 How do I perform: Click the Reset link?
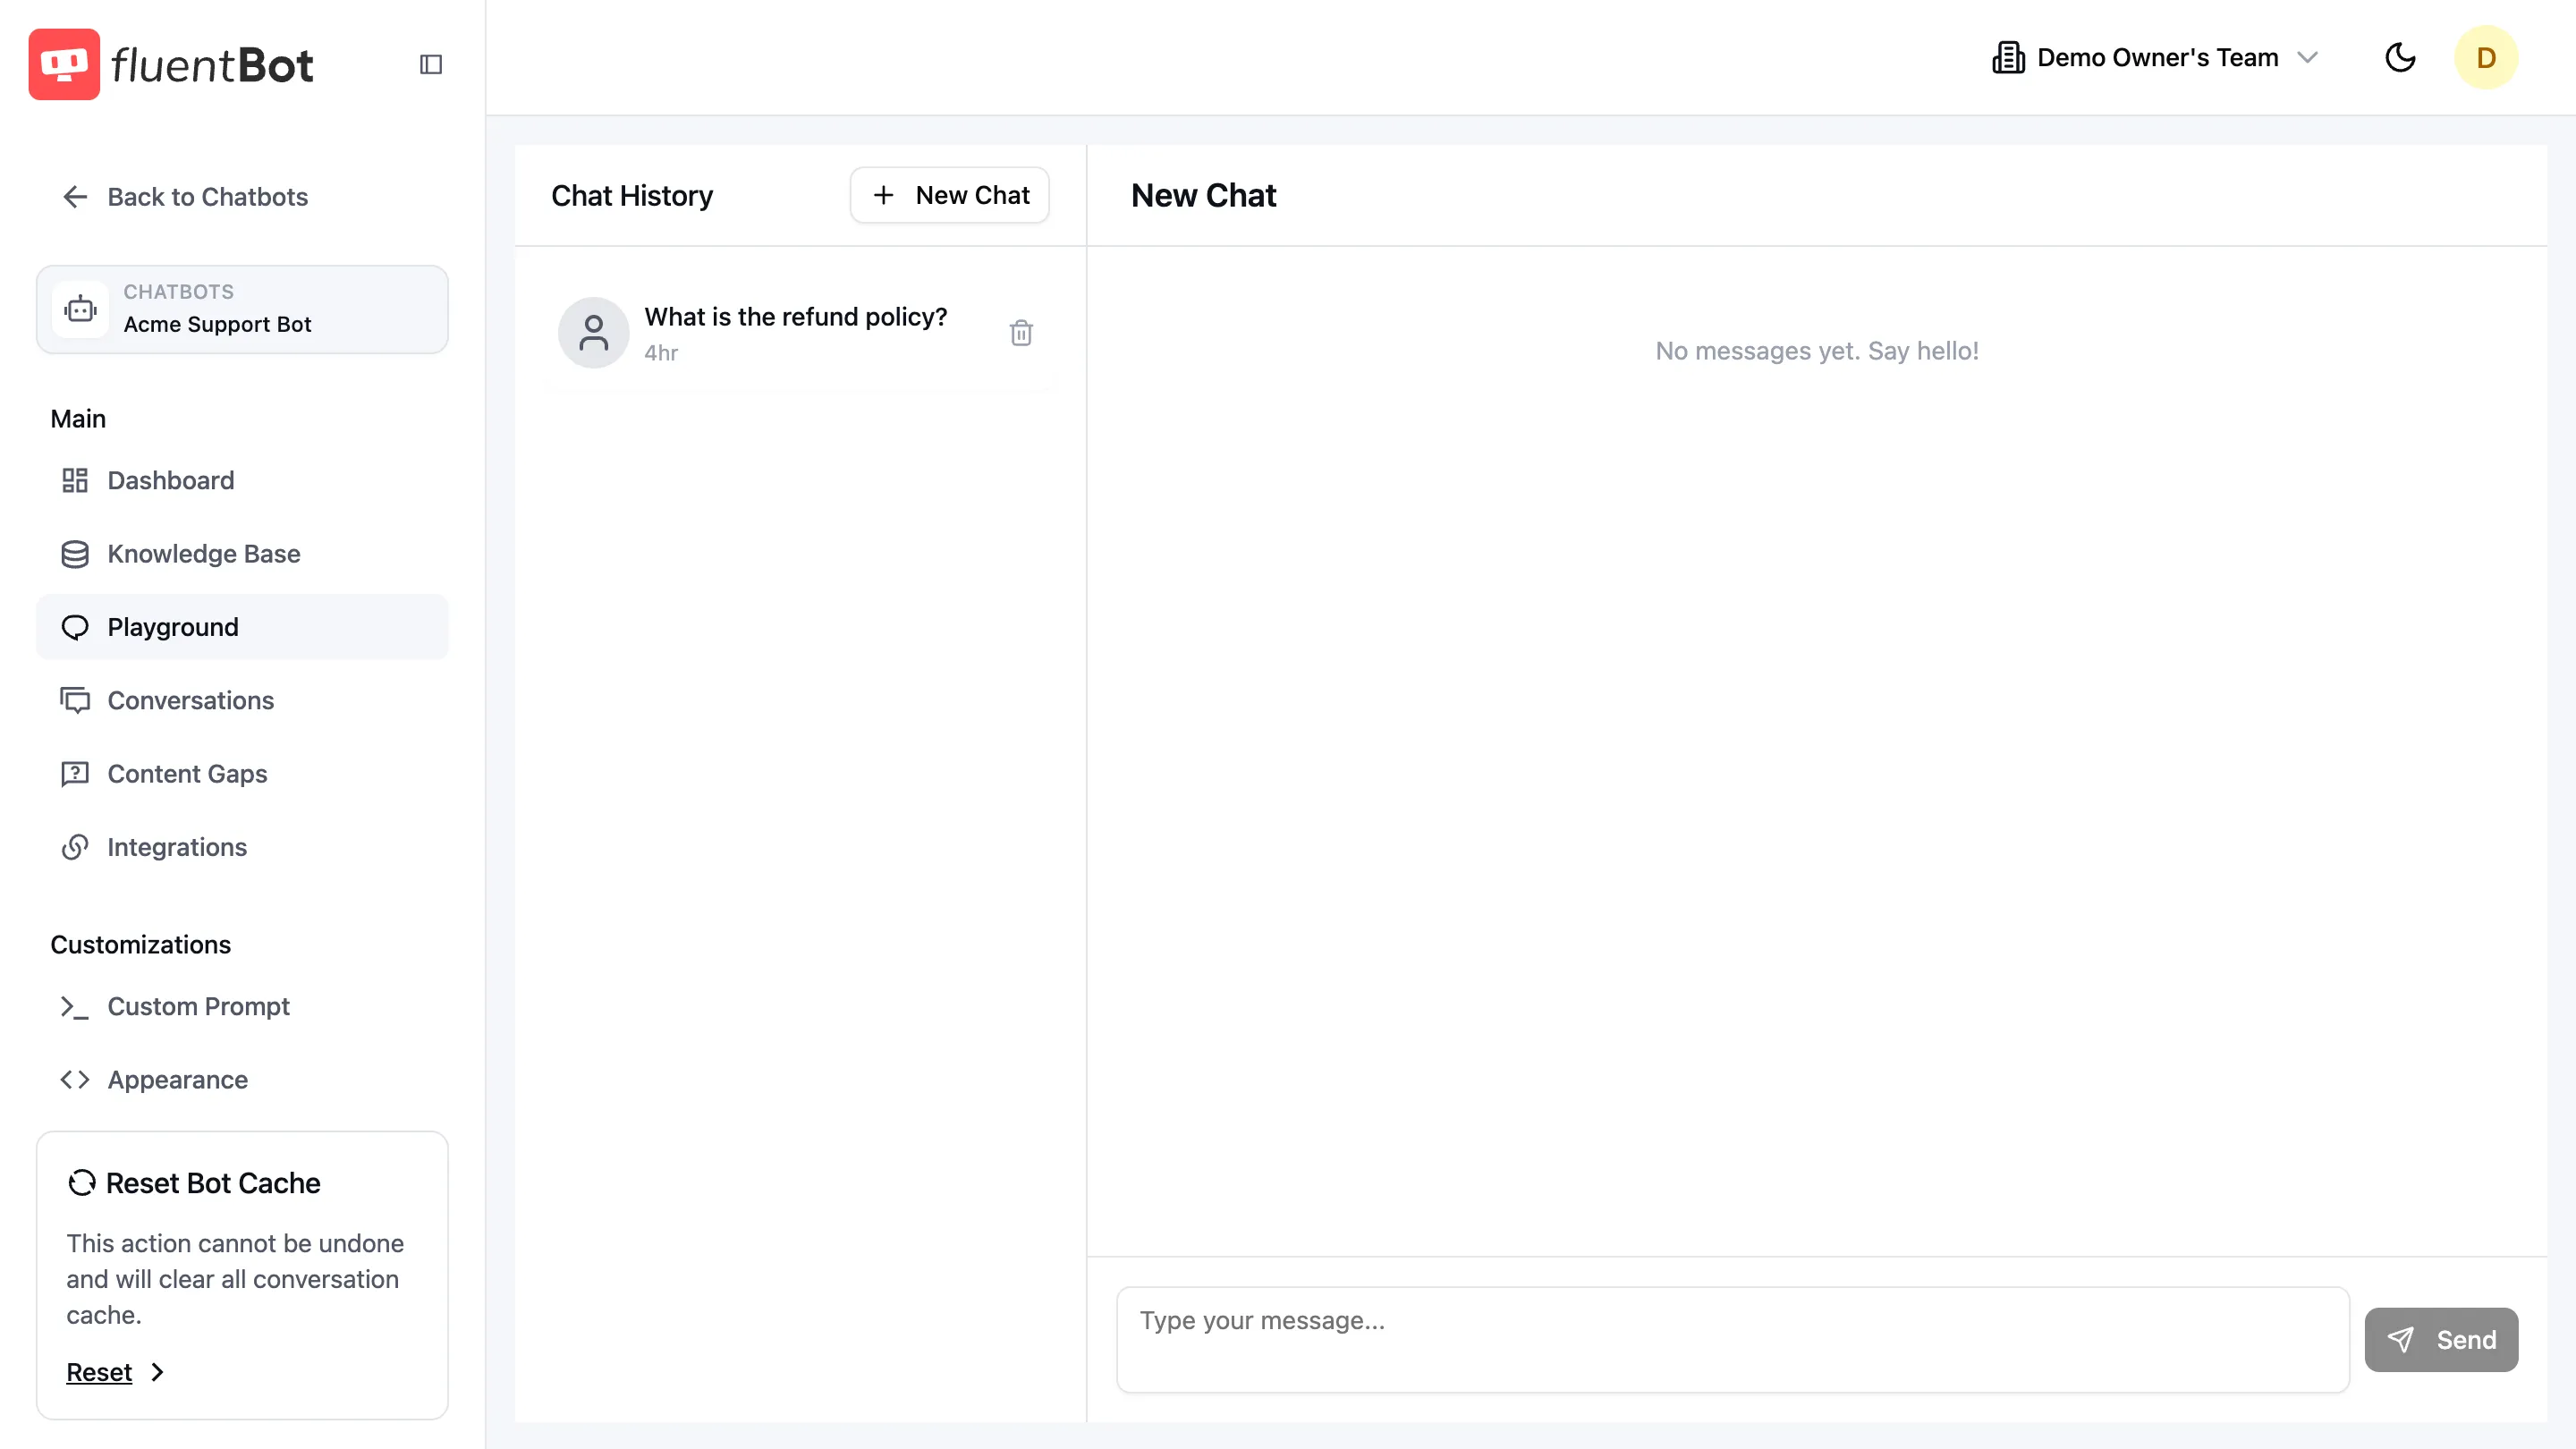(99, 1373)
